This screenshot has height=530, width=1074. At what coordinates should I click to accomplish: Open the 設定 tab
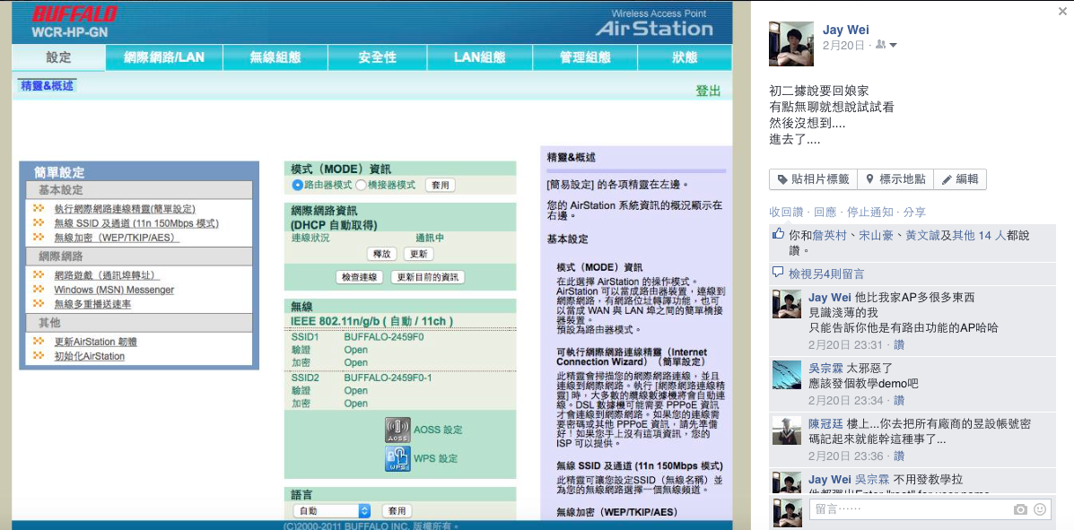coord(59,57)
